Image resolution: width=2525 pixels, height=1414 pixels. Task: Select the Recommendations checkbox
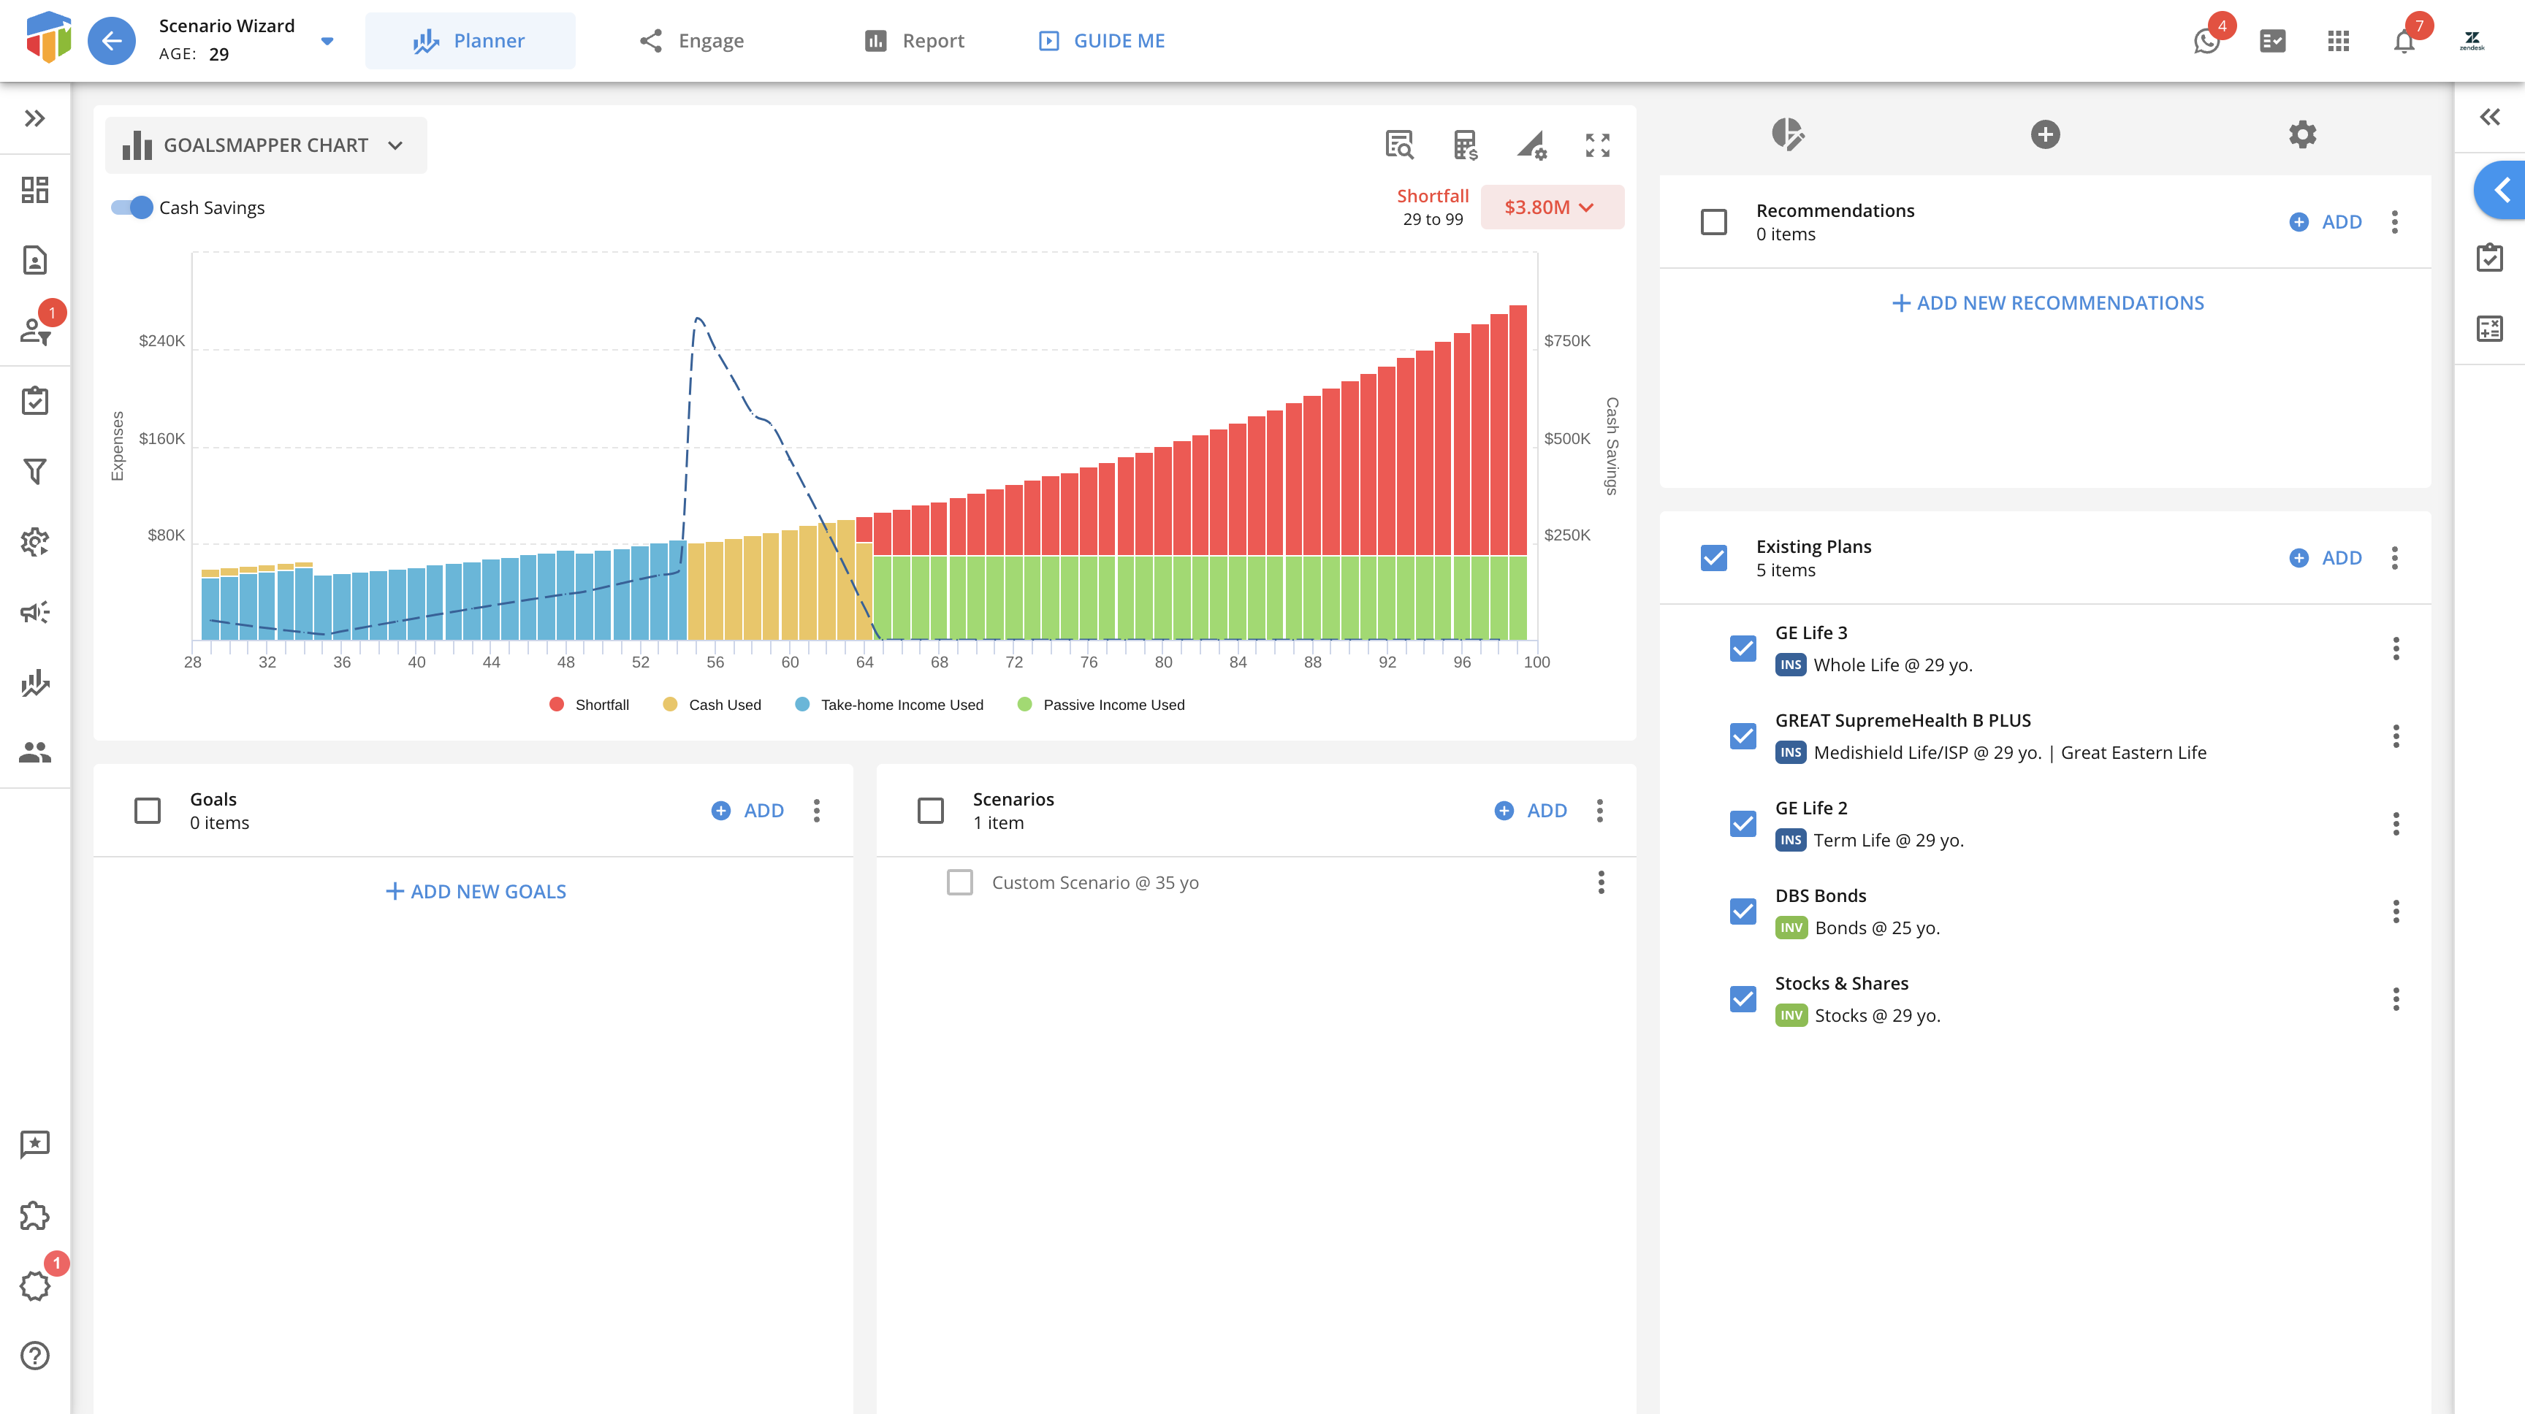[x=1713, y=223]
